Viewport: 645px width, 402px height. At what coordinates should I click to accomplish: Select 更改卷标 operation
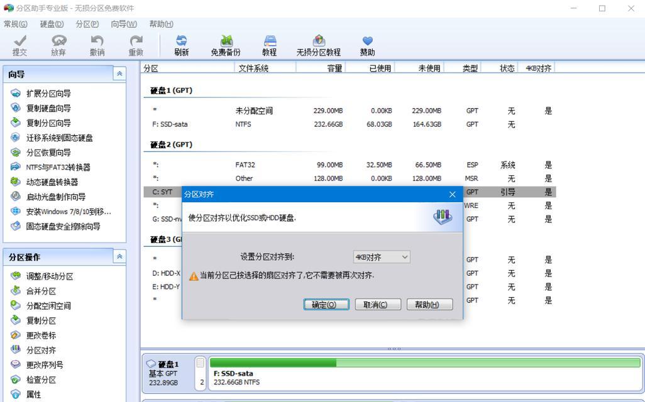pyautogui.click(x=33, y=335)
